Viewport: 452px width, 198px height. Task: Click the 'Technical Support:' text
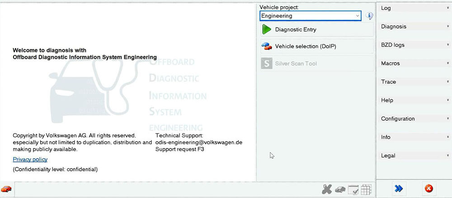tap(179, 136)
